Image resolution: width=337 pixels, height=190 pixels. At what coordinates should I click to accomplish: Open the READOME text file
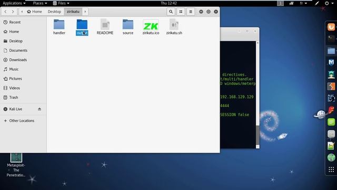pyautogui.click(x=105, y=27)
